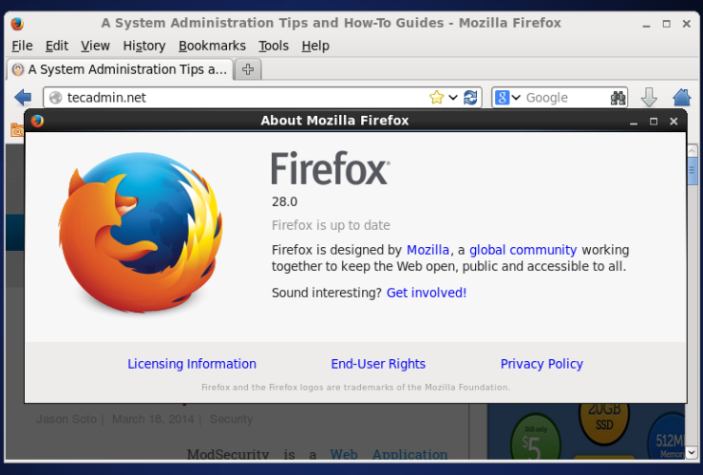Image resolution: width=703 pixels, height=475 pixels.
Task: Open a new tab with plus button
Action: coord(248,69)
